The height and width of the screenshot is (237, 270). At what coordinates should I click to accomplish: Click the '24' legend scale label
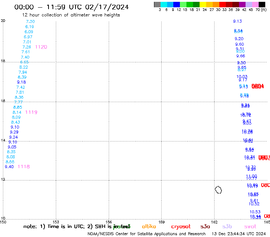[205, 10]
